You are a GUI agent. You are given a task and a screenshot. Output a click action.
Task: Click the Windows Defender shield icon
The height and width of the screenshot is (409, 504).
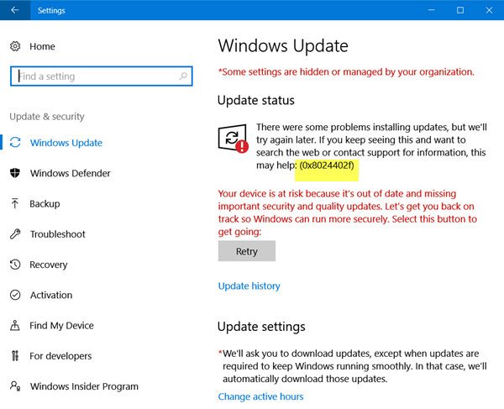click(15, 173)
